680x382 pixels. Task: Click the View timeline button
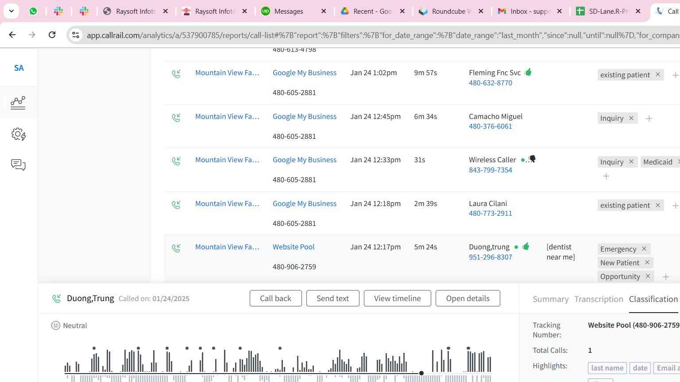click(397, 298)
